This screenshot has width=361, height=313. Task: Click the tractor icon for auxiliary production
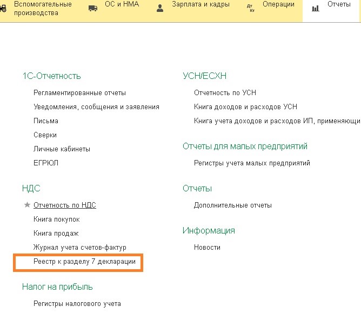tap(3, 9)
